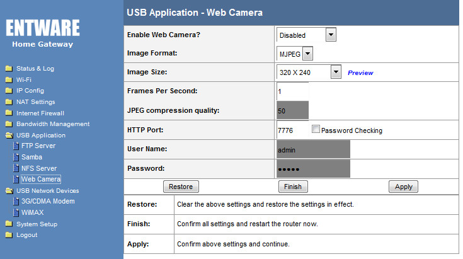Open Internet Firewall section
Screen dimensions: 463x259
tap(40, 113)
